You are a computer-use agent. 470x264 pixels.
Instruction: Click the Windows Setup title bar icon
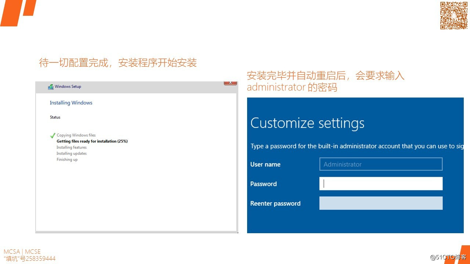(51, 87)
